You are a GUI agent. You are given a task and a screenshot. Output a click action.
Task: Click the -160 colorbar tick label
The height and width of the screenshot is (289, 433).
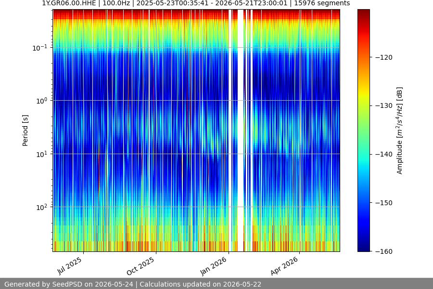point(384,251)
